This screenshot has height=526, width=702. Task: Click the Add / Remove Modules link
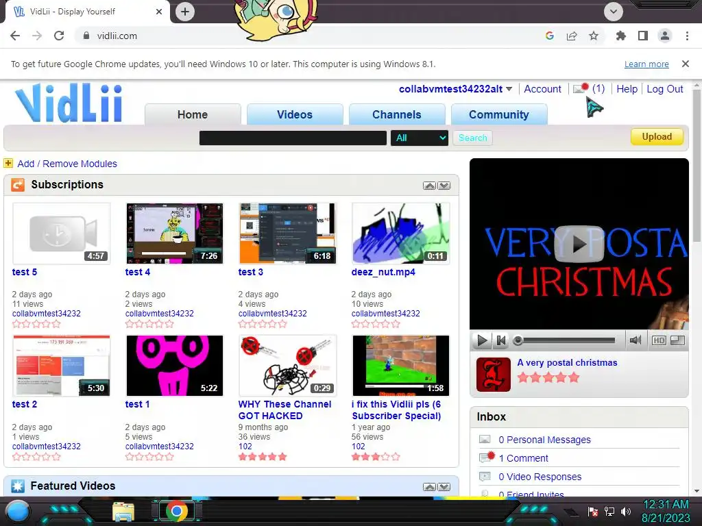67,164
